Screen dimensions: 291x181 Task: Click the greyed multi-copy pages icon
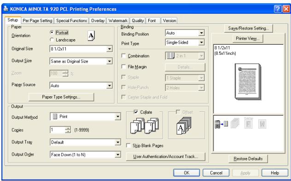pyautogui.click(x=235, y=123)
